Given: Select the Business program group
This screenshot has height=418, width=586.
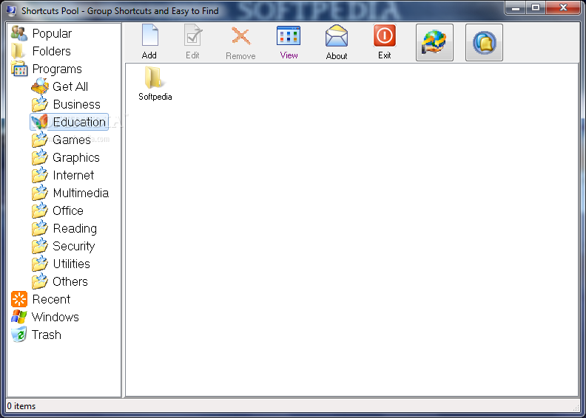Looking at the screenshot, I should [x=66, y=104].
